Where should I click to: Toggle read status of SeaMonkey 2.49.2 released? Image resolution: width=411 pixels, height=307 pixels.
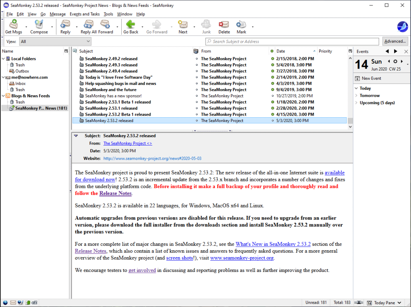click(x=272, y=59)
